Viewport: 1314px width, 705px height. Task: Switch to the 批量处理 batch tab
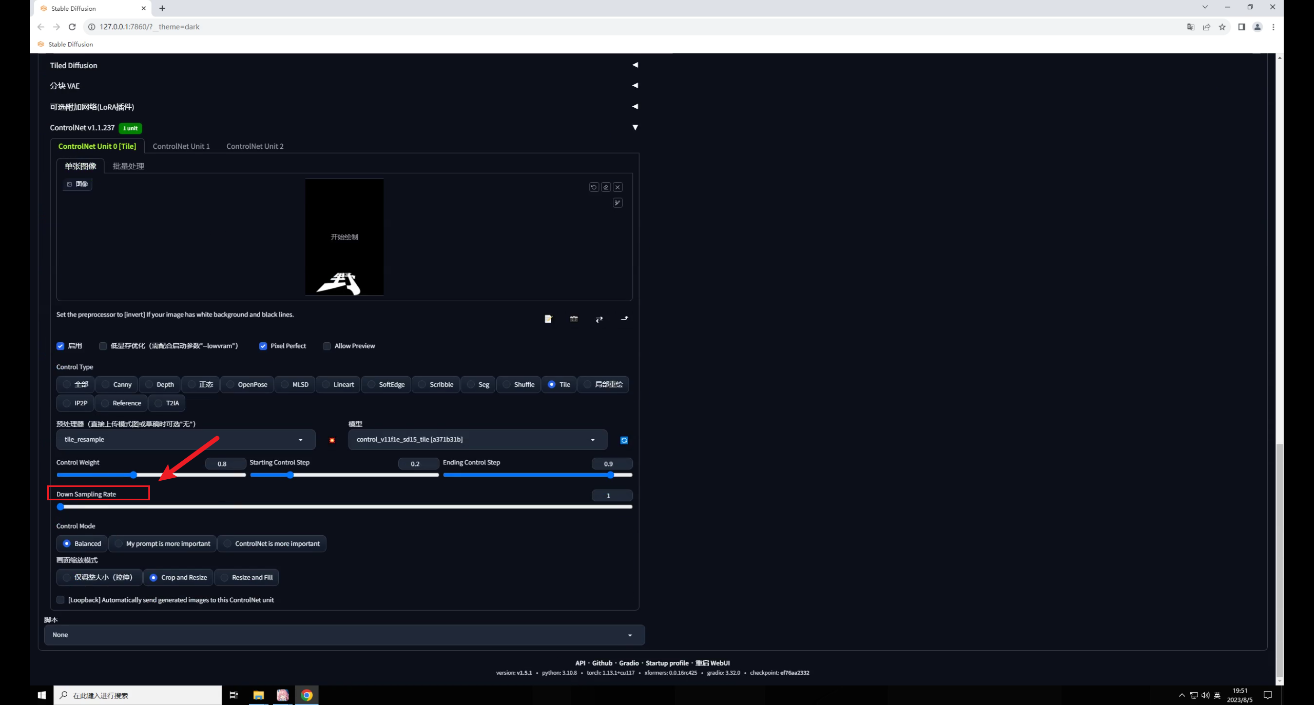(x=128, y=166)
